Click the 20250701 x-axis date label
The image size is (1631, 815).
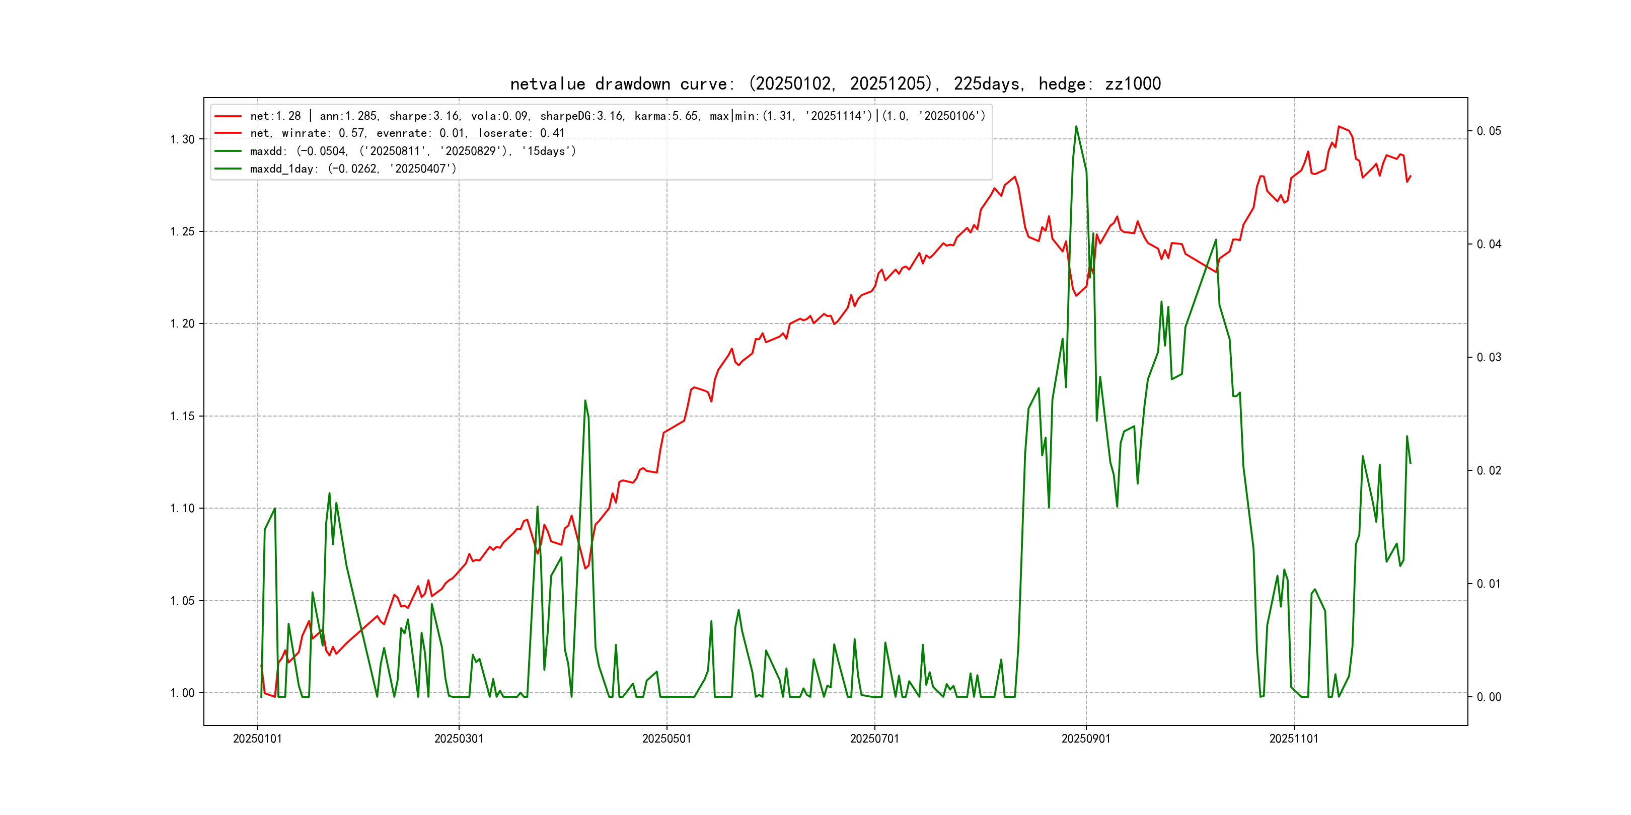pos(874,739)
